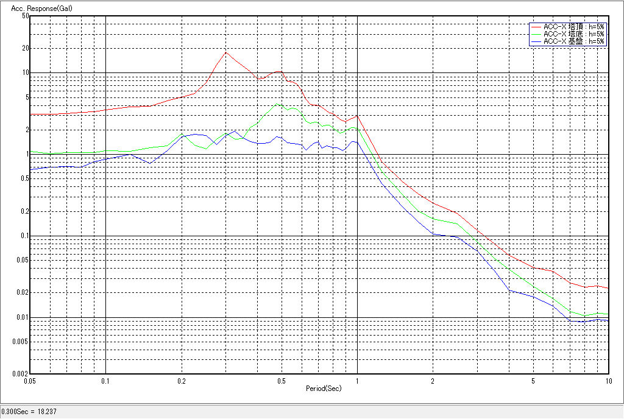Click the red curve peak at 0.3 sec
This screenshot has width=624, height=419.
(x=225, y=52)
